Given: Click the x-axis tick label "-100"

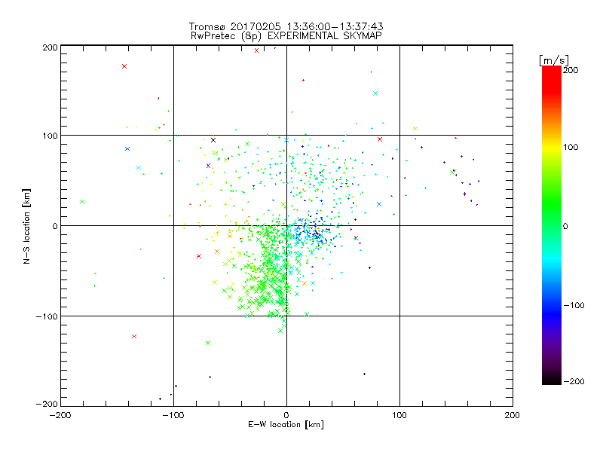Looking at the screenshot, I should pyautogui.click(x=173, y=415).
